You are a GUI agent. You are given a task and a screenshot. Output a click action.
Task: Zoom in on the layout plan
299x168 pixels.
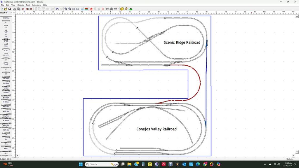(x=66, y=9)
